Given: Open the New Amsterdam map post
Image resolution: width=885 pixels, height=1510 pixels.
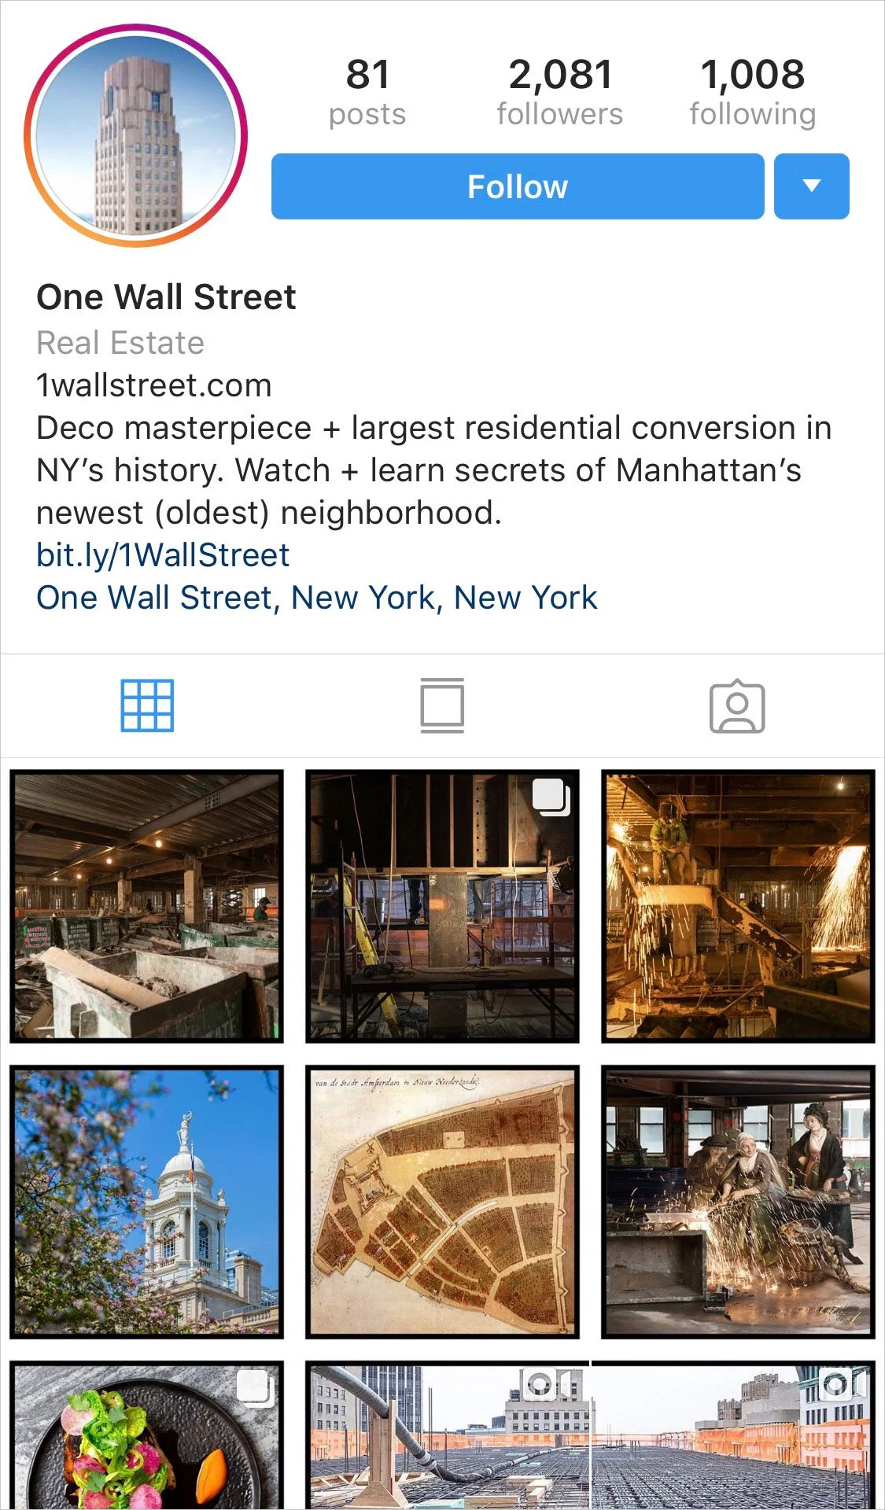Looking at the screenshot, I should [x=442, y=1202].
